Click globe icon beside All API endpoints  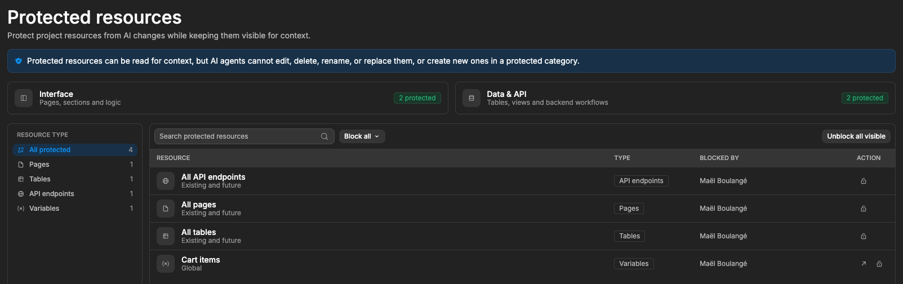click(x=166, y=181)
